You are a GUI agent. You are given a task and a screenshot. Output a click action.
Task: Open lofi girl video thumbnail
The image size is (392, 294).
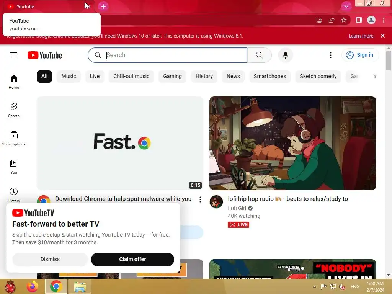pyautogui.click(x=293, y=143)
